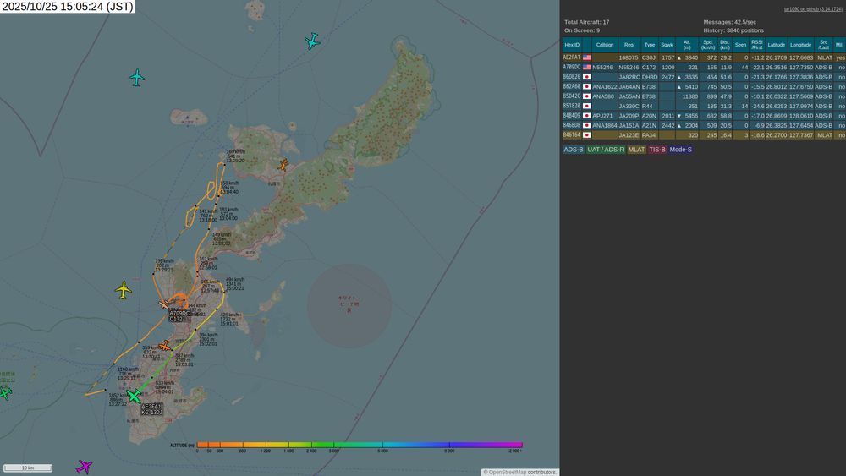Click the A7090C C172 plane marker

tap(164, 305)
